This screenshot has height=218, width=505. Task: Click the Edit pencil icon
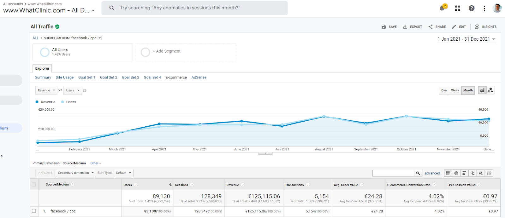click(454, 27)
